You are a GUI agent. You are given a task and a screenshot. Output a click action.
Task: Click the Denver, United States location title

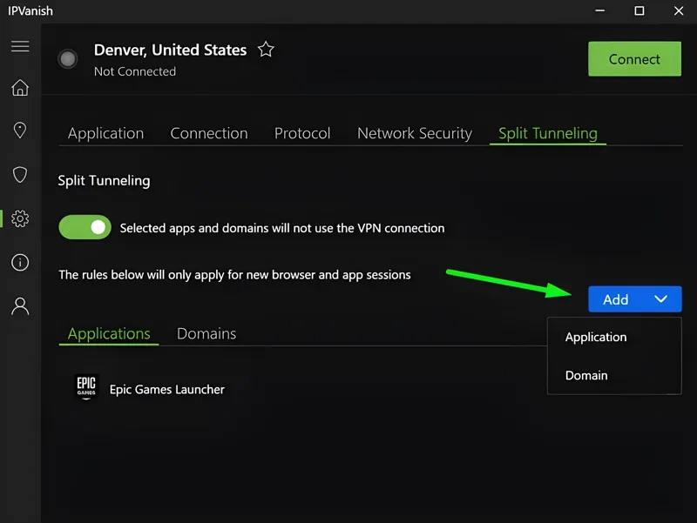[x=170, y=50]
